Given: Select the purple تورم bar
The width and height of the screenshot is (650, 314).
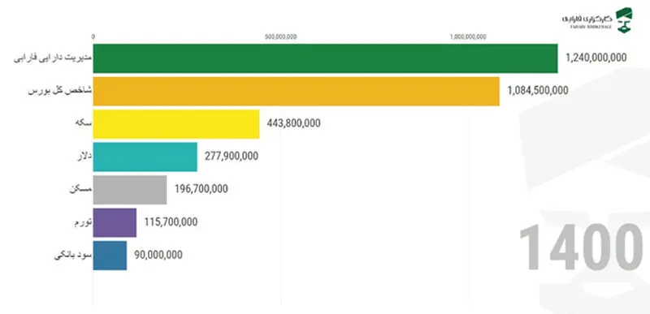Looking at the screenshot, I should [115, 222].
